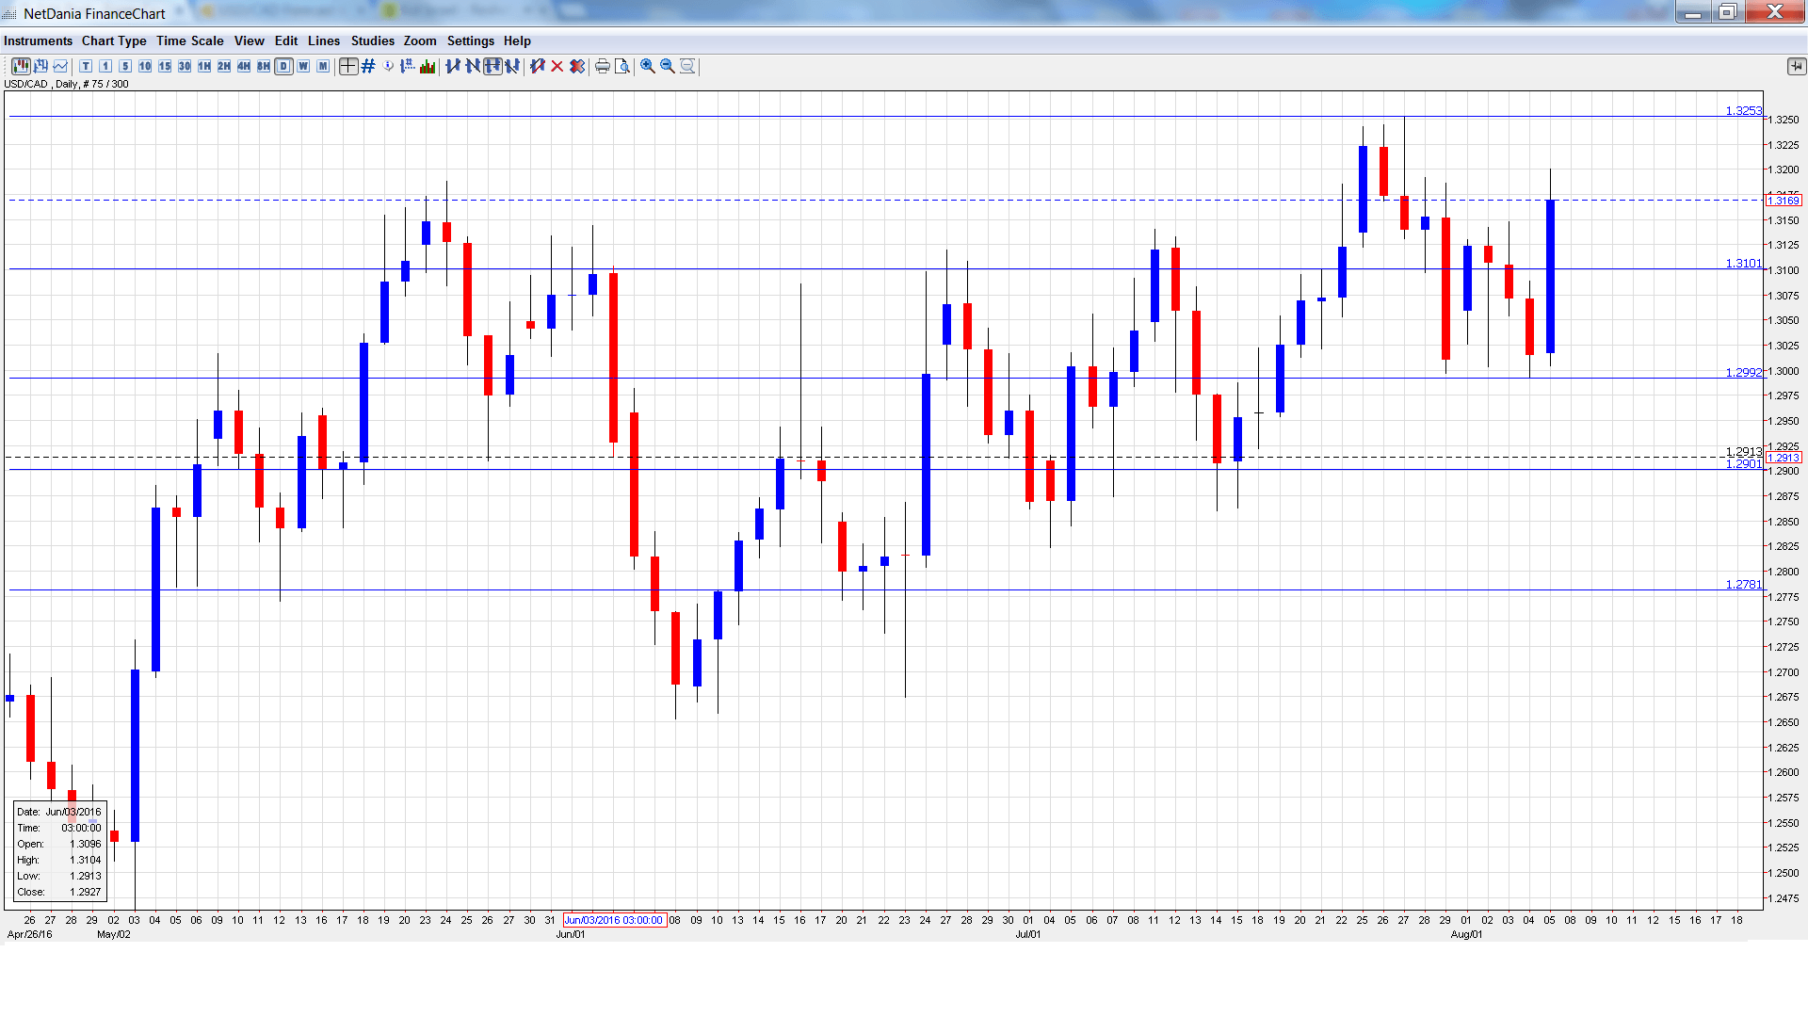Open the Settings menu
This screenshot has width=1808, height=1017.
coord(470,40)
